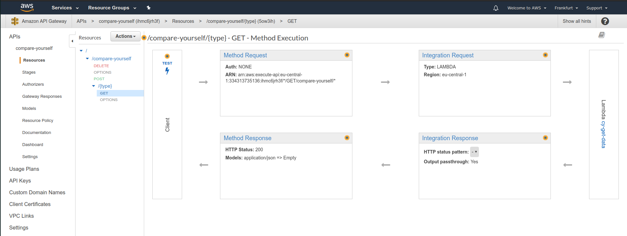Image resolution: width=627 pixels, height=236 pixels.
Task: Click the pin shortcut icon in the navbar
Action: click(148, 8)
